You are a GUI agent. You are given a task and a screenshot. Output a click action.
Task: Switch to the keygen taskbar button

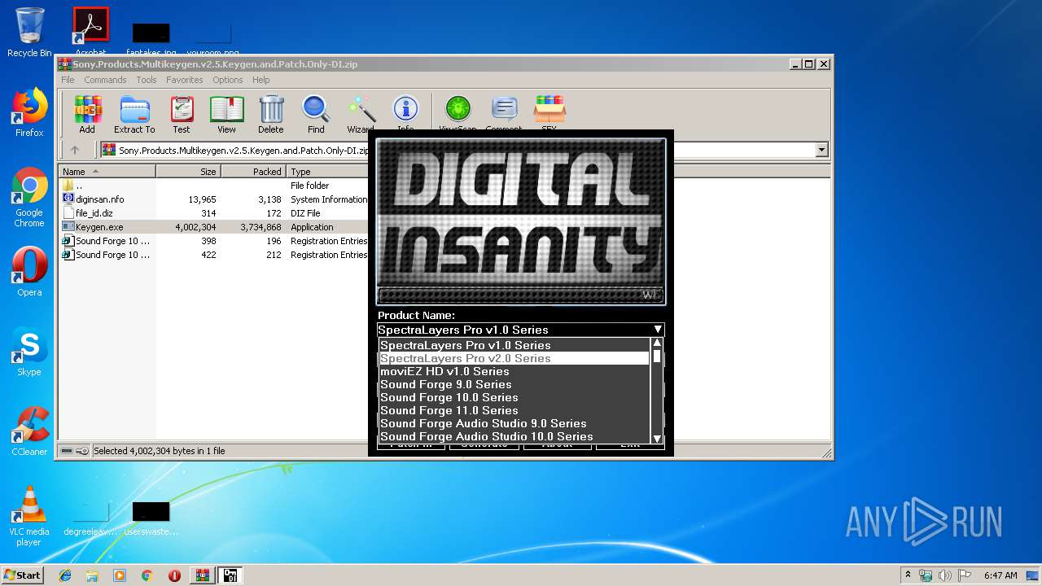[x=230, y=575]
